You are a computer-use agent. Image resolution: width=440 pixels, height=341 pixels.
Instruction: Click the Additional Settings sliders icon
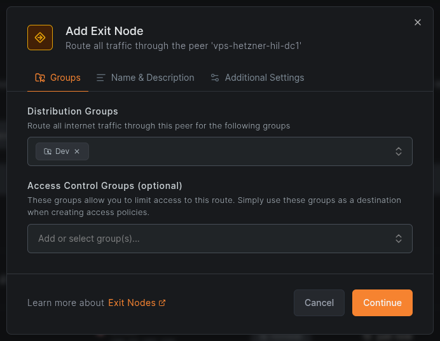point(215,78)
